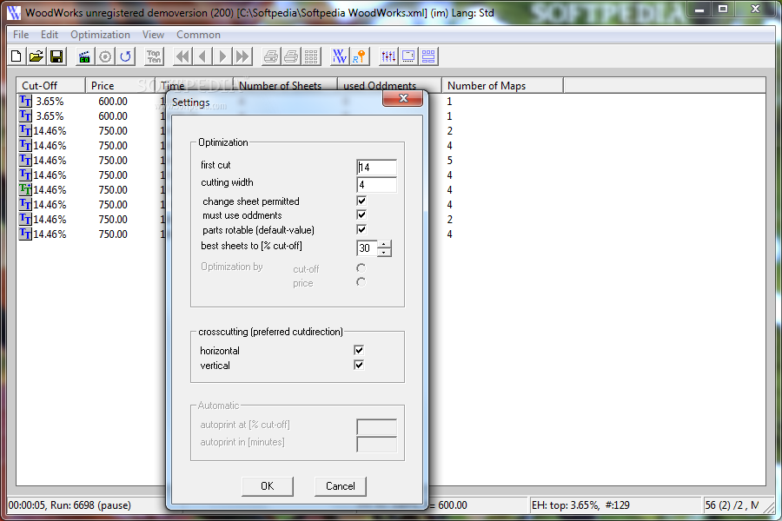Maximize the WoodWorks window
Screen dimensions: 782x521
click(723, 9)
